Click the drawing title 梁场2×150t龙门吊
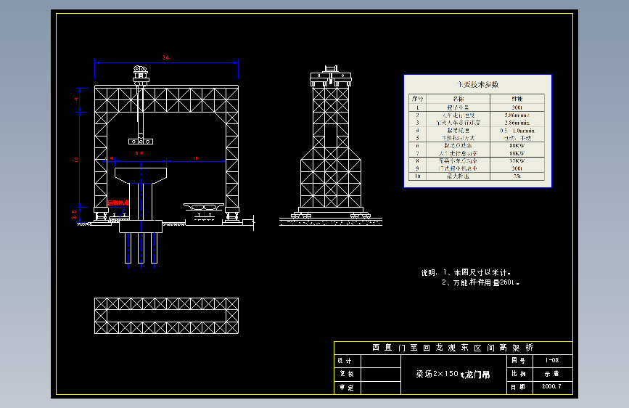The width and height of the screenshot is (629, 408). pyautogui.click(x=453, y=375)
